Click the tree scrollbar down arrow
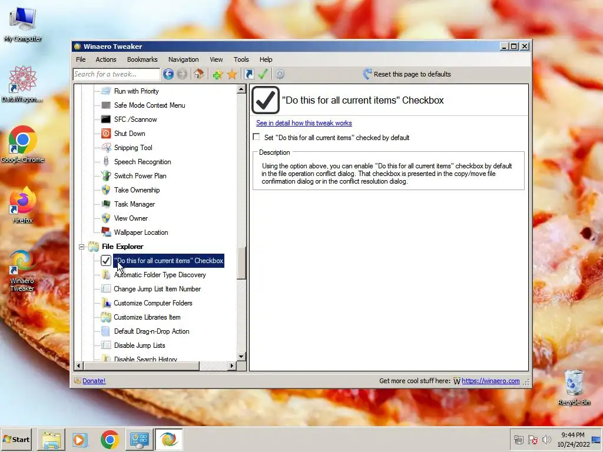This screenshot has height=452, width=603. coord(241,356)
